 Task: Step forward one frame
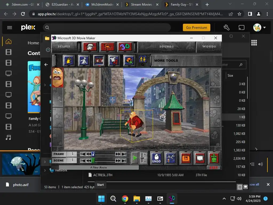tap(118, 154)
